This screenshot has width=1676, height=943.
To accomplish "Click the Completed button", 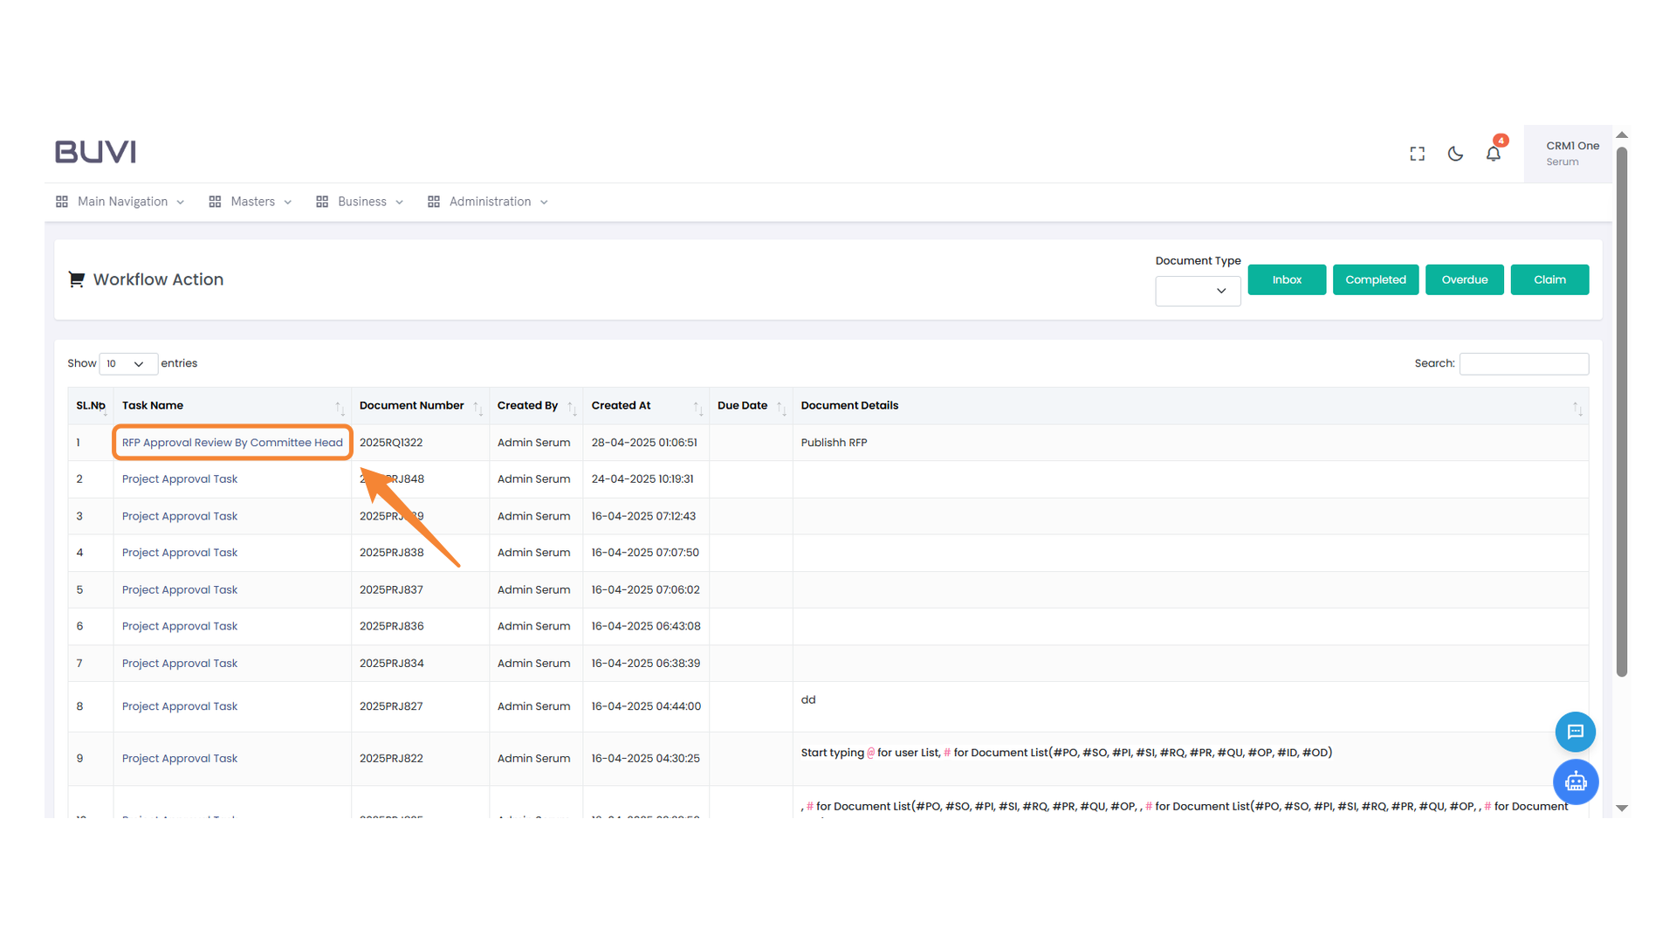I will point(1375,279).
